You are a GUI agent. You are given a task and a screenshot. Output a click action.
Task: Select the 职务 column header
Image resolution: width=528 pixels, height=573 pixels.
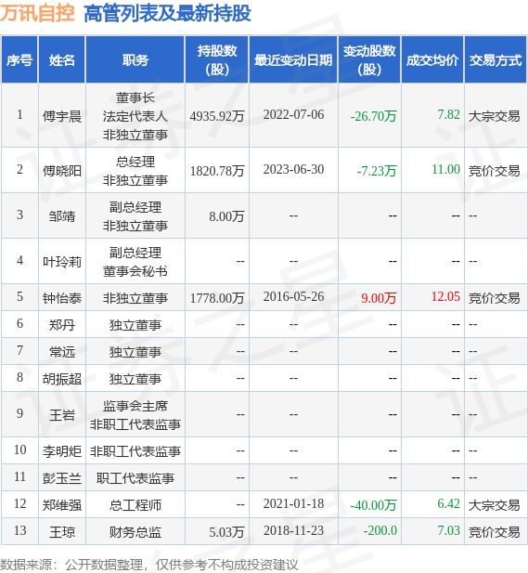pyautogui.click(x=135, y=60)
